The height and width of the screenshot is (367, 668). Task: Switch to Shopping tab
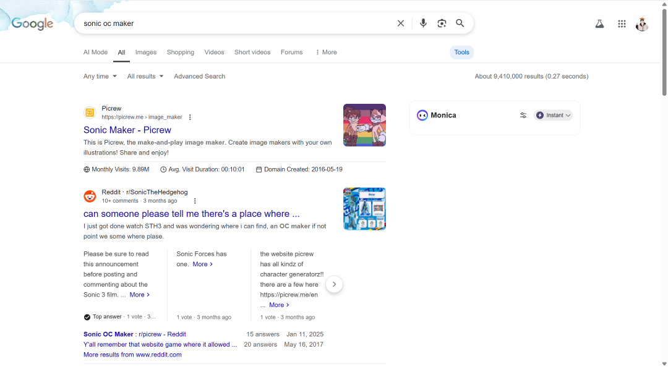coord(180,53)
